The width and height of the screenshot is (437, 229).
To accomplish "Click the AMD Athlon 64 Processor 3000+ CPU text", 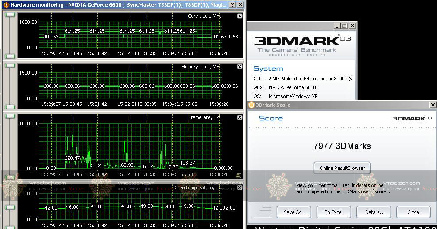I will (x=310, y=79).
